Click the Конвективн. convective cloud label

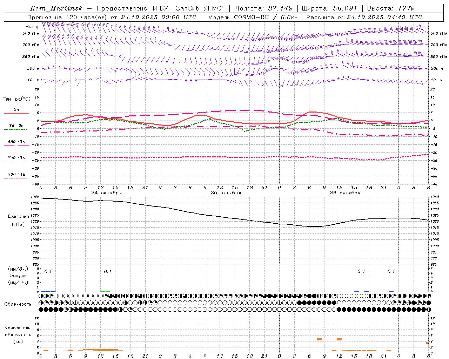(x=18, y=328)
